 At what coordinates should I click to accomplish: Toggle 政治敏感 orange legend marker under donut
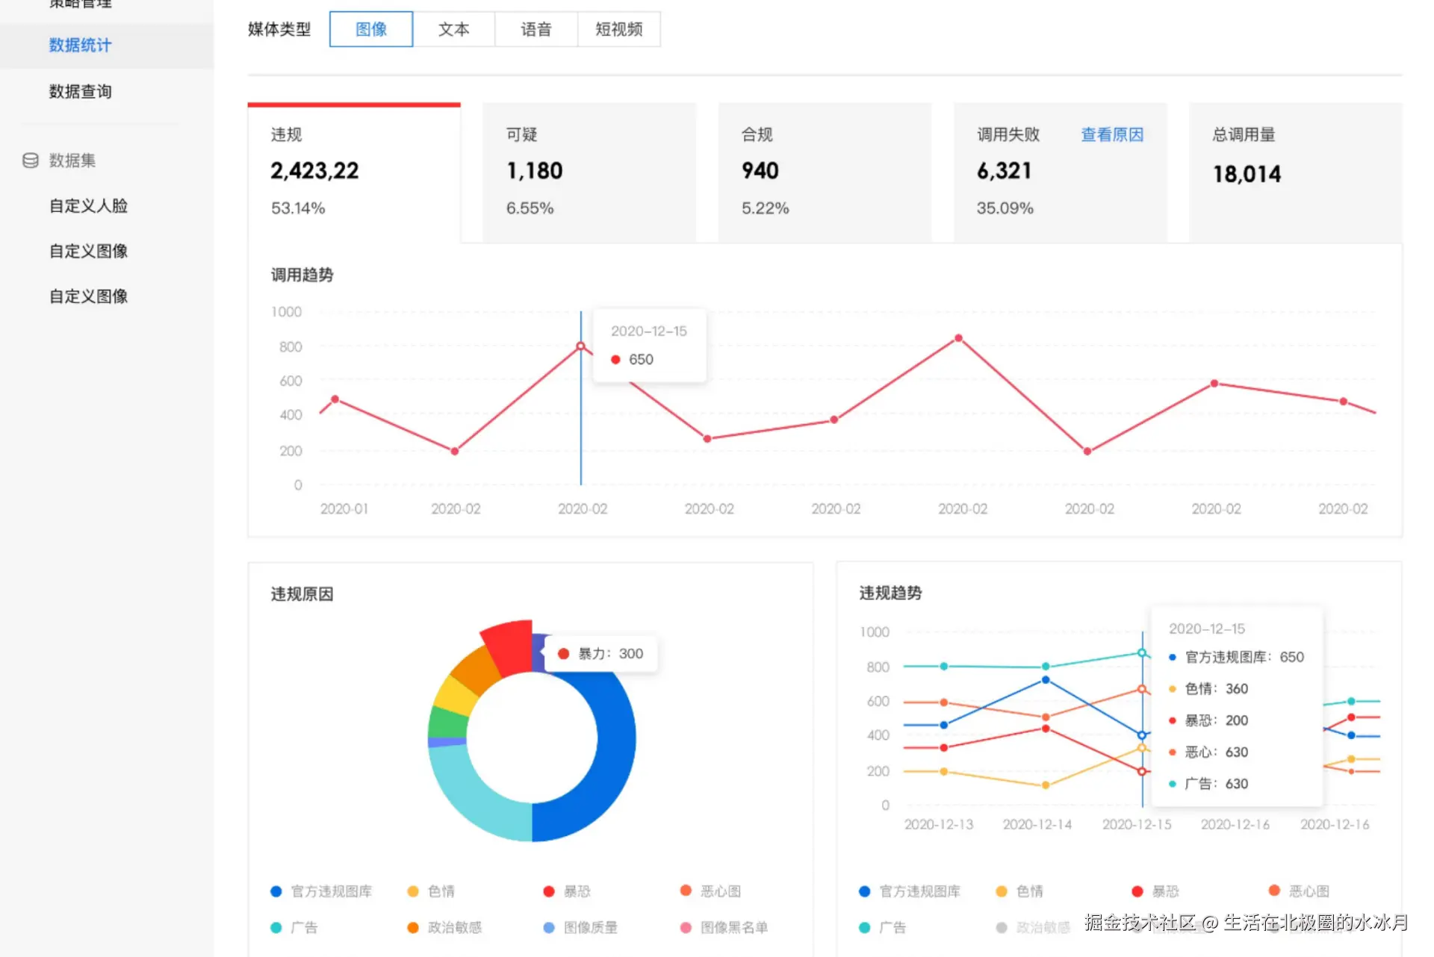tap(413, 928)
